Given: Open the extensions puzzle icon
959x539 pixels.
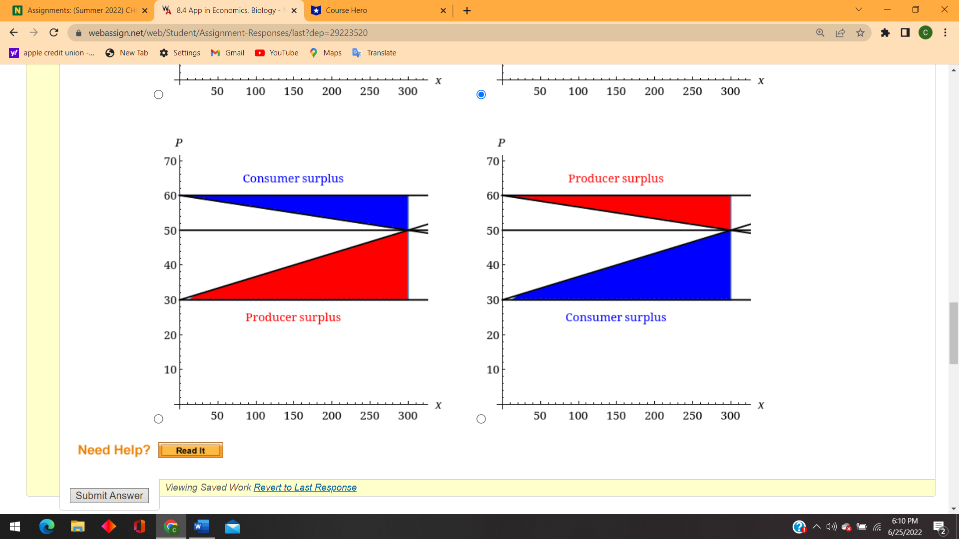Looking at the screenshot, I should click(885, 33).
